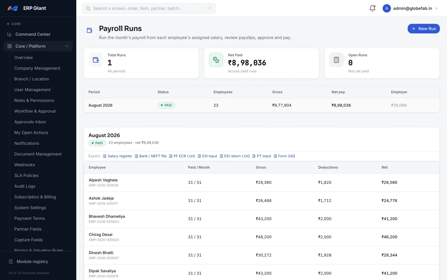
Task: Click the Payroll Runs header wallet icon
Action: [90, 30]
